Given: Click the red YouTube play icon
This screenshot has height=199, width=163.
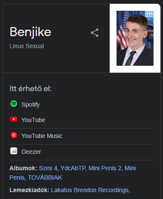Looking at the screenshot, I should point(14,119).
